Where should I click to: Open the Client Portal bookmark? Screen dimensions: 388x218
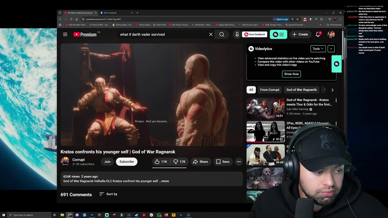[159, 25]
